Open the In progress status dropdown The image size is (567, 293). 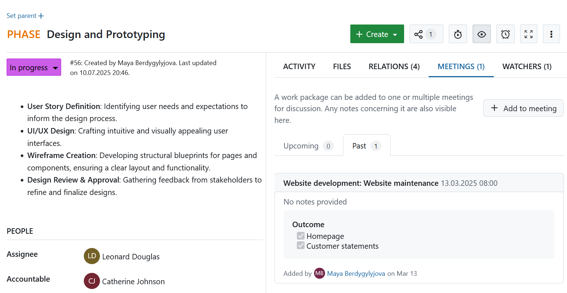[x=34, y=67]
